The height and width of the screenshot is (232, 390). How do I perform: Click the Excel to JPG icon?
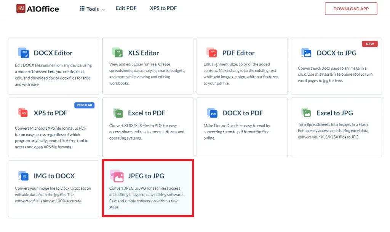[x=307, y=113]
